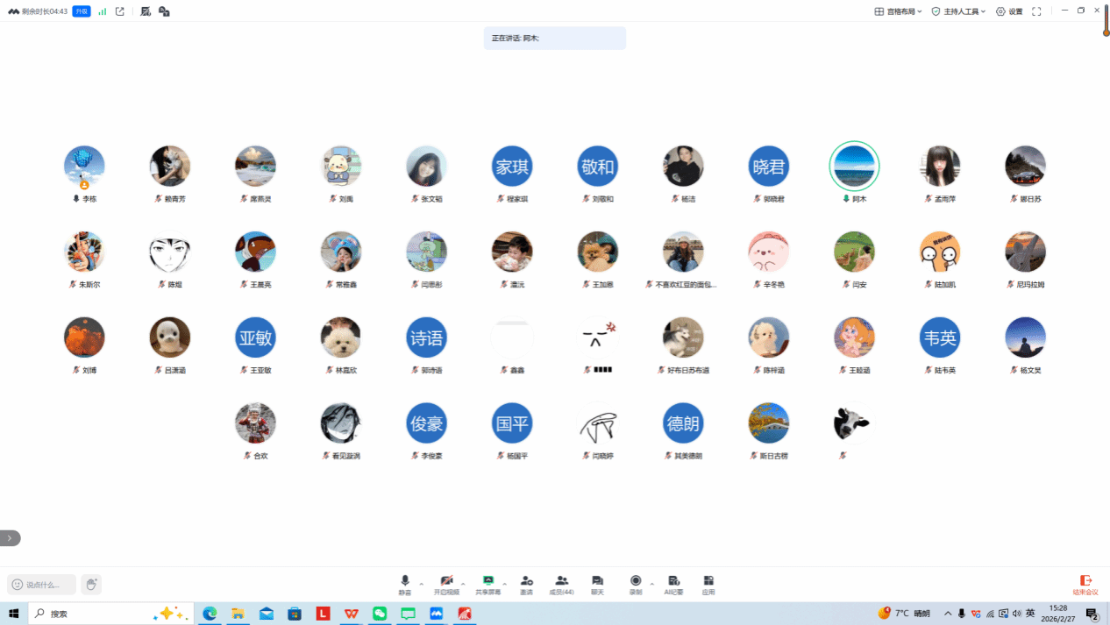Screen dimensions: 1110x625
Task: Open the 宫格布局 layout dropdown
Action: point(898,11)
